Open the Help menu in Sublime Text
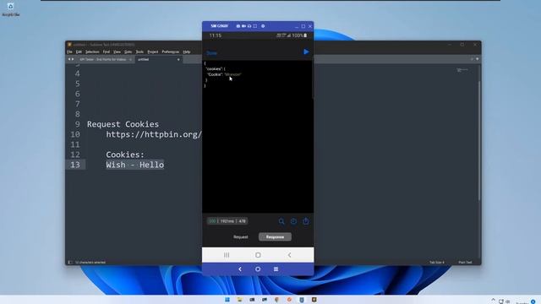This screenshot has height=304, width=541. (187, 52)
